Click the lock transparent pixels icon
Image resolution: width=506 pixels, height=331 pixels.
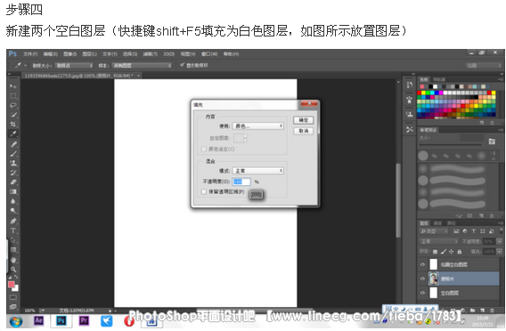pos(436,252)
